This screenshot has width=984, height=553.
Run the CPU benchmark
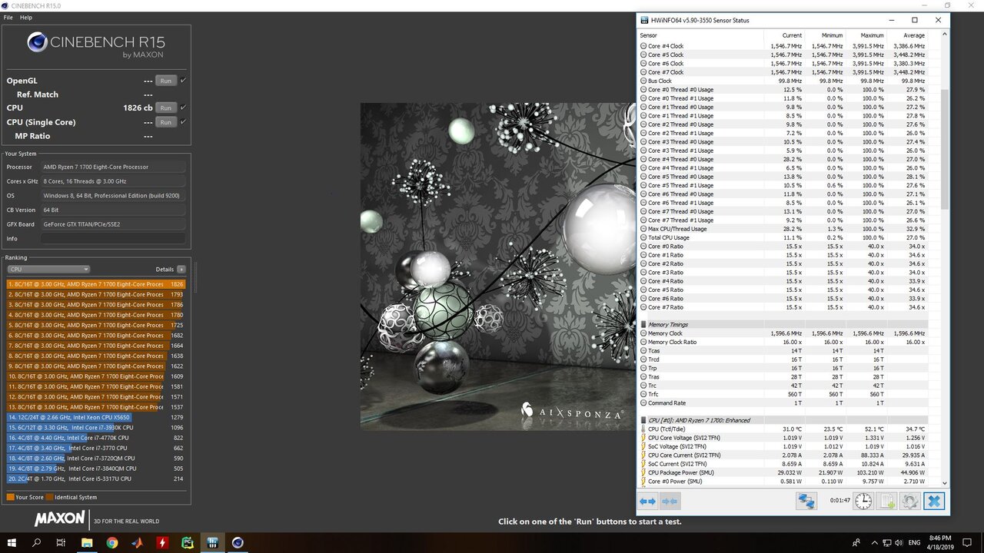(x=165, y=108)
